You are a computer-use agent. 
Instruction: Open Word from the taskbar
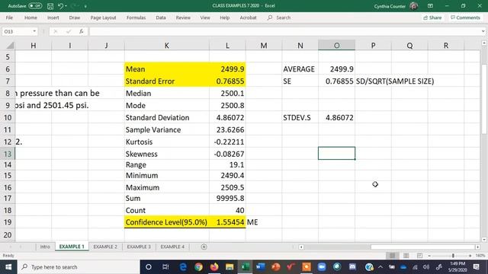pyautogui.click(x=260, y=267)
